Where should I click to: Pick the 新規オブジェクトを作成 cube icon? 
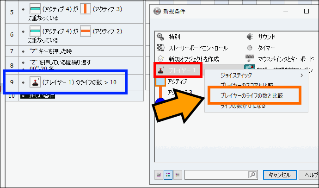(160, 59)
